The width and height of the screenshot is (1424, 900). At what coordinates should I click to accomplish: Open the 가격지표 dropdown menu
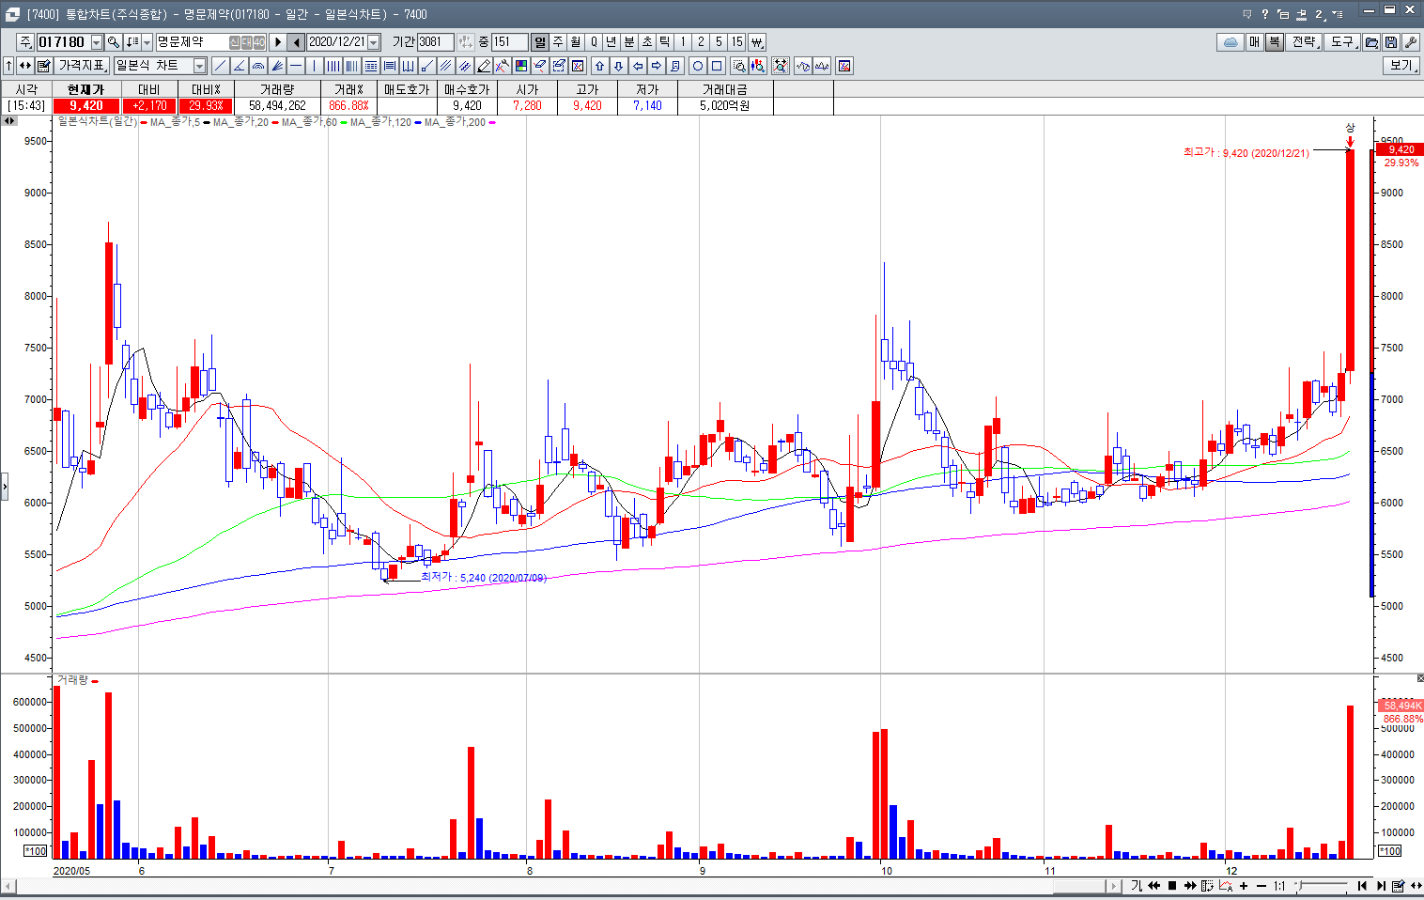coord(82,66)
